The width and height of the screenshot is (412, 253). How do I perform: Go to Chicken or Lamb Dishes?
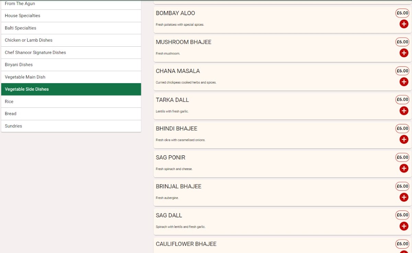click(x=71, y=40)
